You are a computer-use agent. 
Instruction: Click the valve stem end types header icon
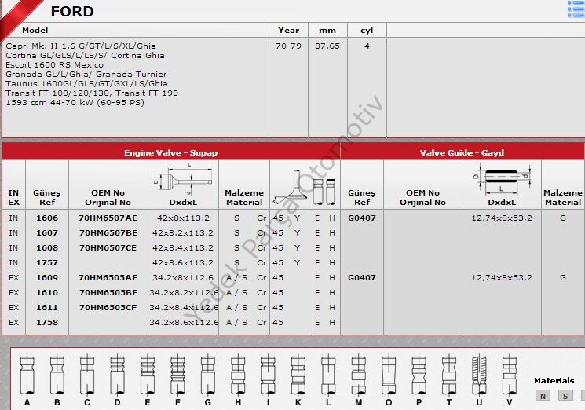click(x=324, y=192)
